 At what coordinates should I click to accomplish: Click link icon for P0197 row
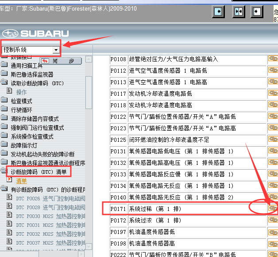[273, 232]
